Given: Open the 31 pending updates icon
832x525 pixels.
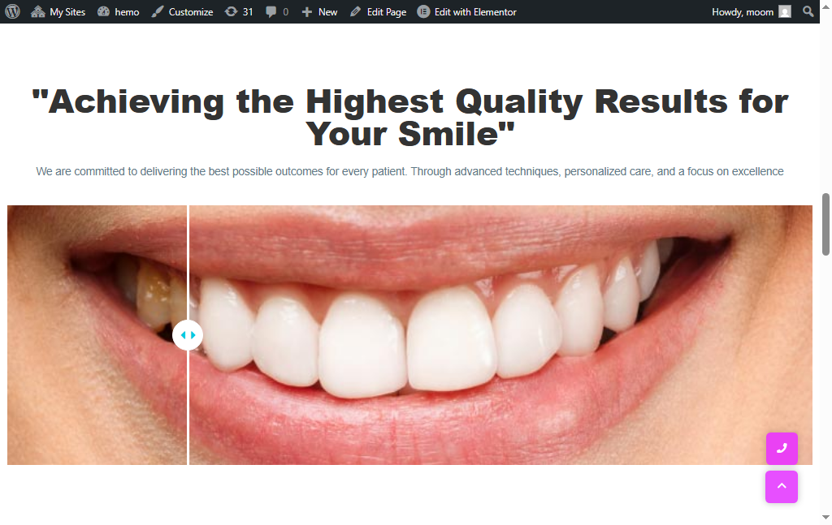Looking at the screenshot, I should point(239,11).
